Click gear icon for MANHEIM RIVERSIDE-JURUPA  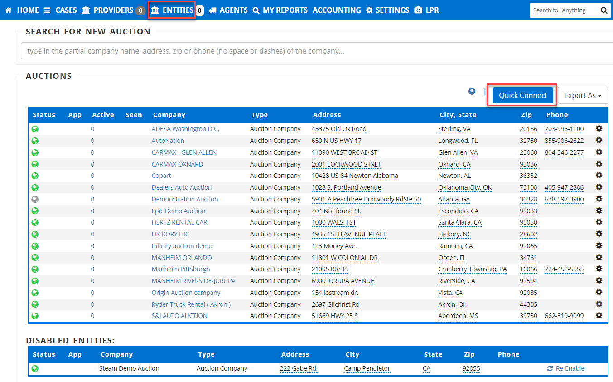pos(599,281)
